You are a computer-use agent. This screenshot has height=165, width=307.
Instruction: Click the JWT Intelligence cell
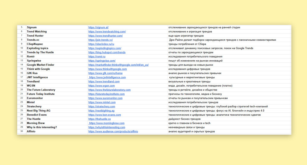(57, 77)
